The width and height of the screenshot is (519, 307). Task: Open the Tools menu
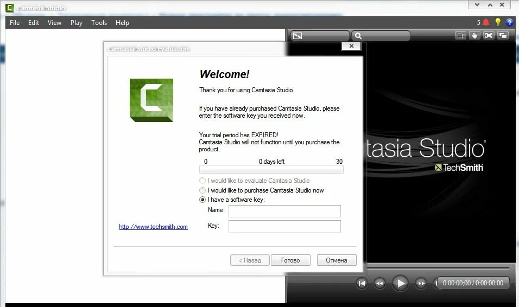[x=99, y=22]
